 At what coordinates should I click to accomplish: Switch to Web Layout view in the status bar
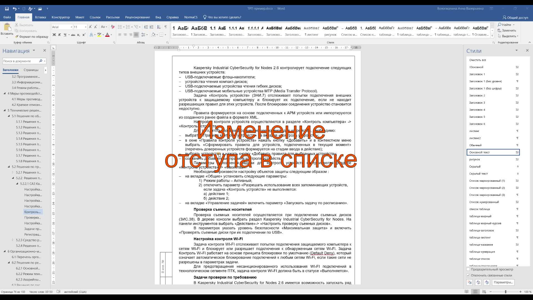pyautogui.click(x=484, y=292)
